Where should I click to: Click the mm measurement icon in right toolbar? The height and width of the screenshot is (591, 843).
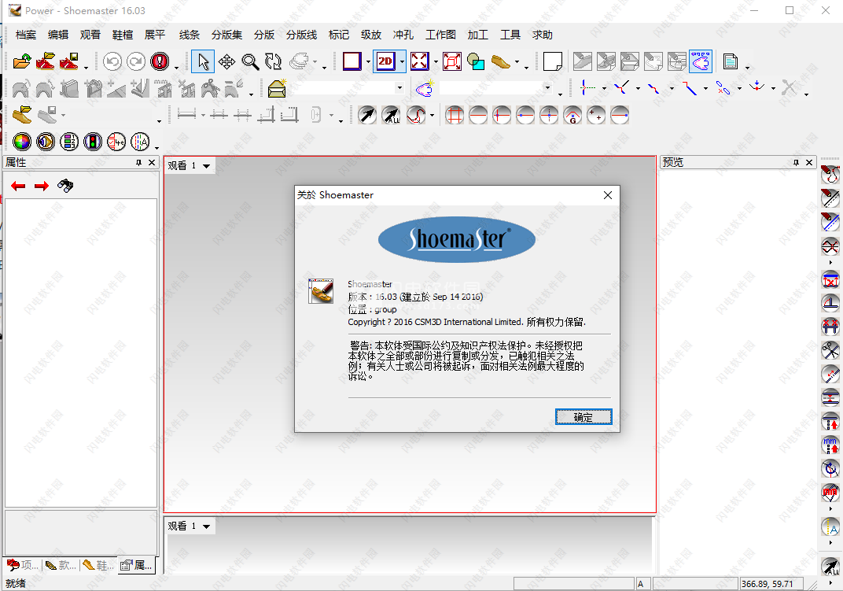coord(830,445)
